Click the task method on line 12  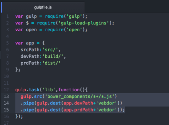click(34, 90)
